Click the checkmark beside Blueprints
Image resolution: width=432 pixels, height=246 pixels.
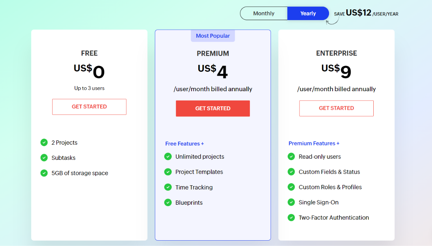click(x=168, y=202)
